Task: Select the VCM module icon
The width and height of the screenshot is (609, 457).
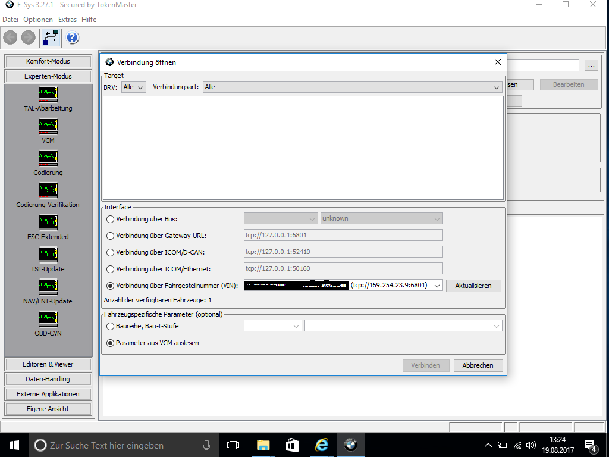Action: click(48, 126)
